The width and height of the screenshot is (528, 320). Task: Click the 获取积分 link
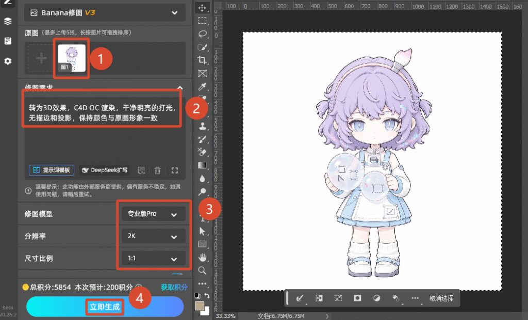(x=174, y=287)
